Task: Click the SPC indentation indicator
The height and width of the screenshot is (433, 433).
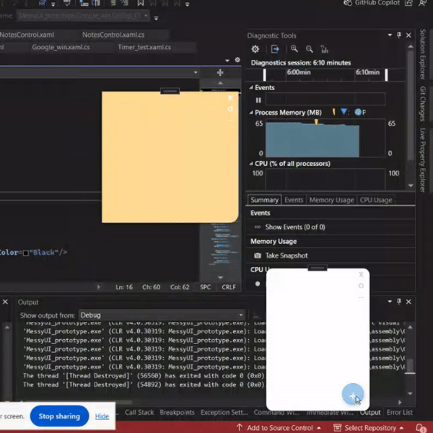Action: coord(205,287)
